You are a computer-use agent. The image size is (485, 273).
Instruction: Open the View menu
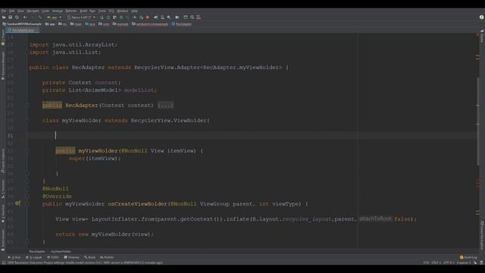pyautogui.click(x=20, y=11)
